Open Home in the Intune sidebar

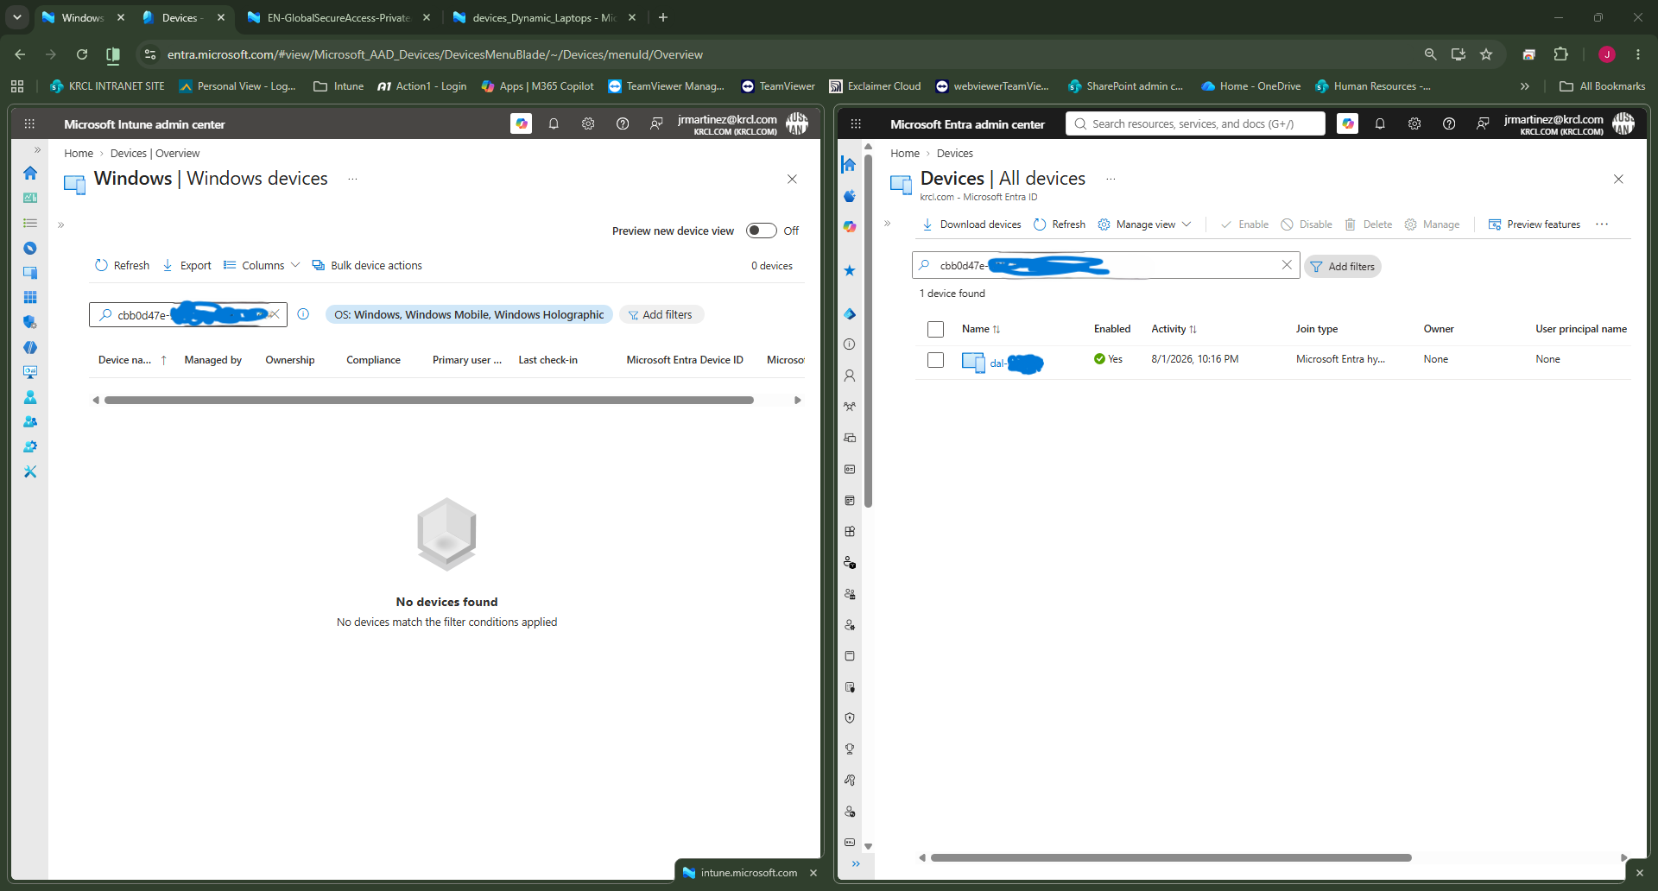pyautogui.click(x=30, y=173)
